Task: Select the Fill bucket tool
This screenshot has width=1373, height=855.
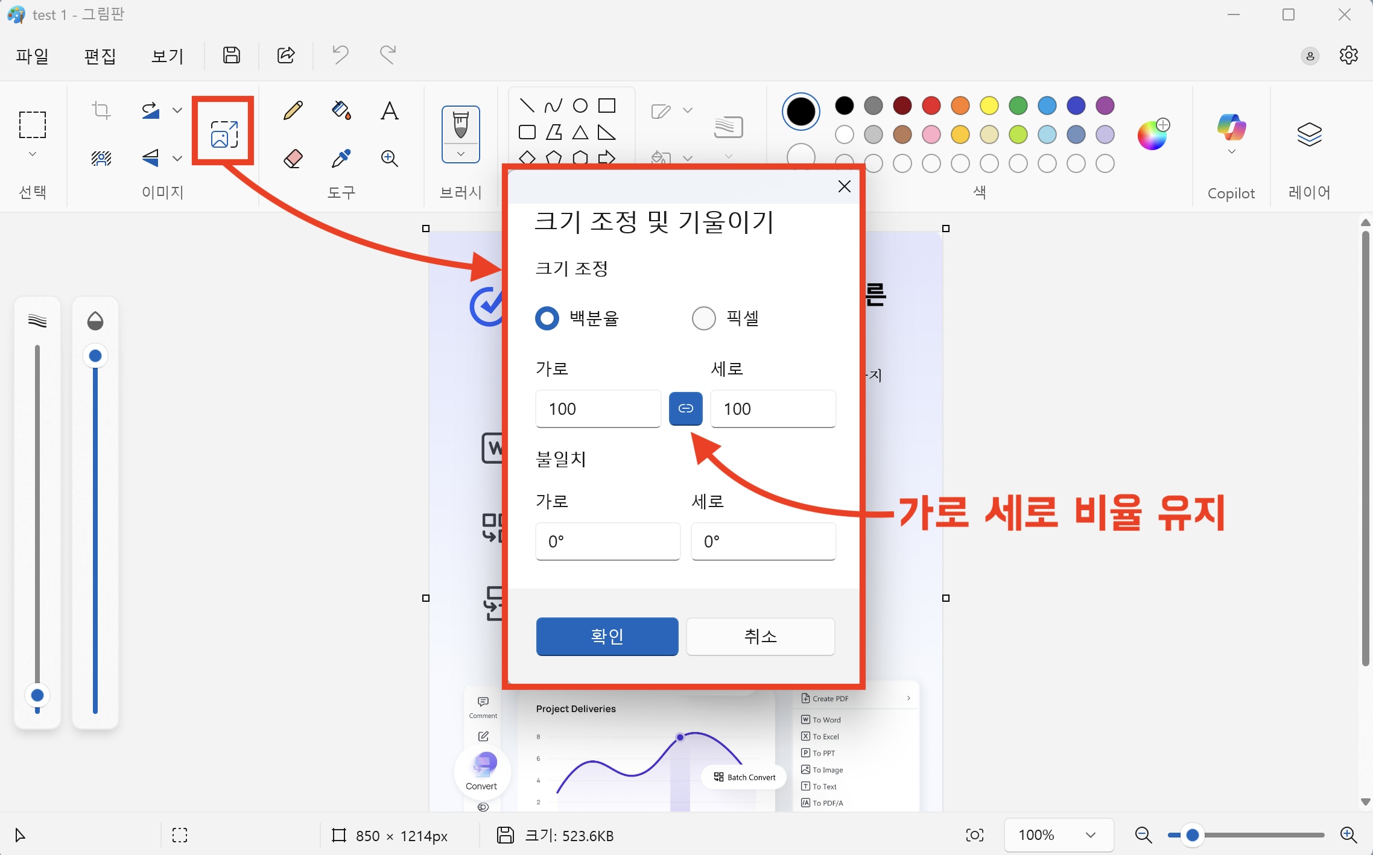Action: click(341, 111)
